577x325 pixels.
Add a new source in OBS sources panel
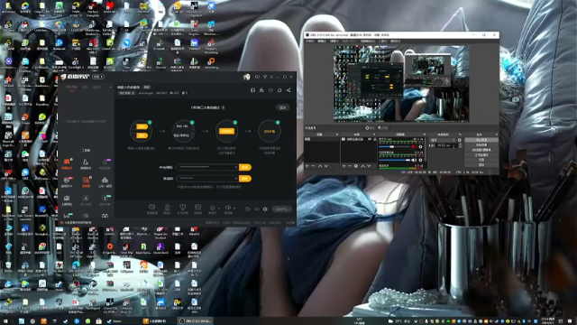(343, 166)
